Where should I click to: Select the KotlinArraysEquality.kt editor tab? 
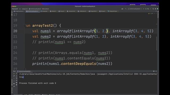tap(32, 11)
